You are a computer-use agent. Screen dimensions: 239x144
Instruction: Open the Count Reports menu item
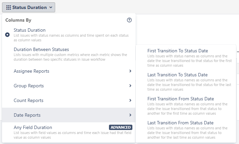(29, 100)
